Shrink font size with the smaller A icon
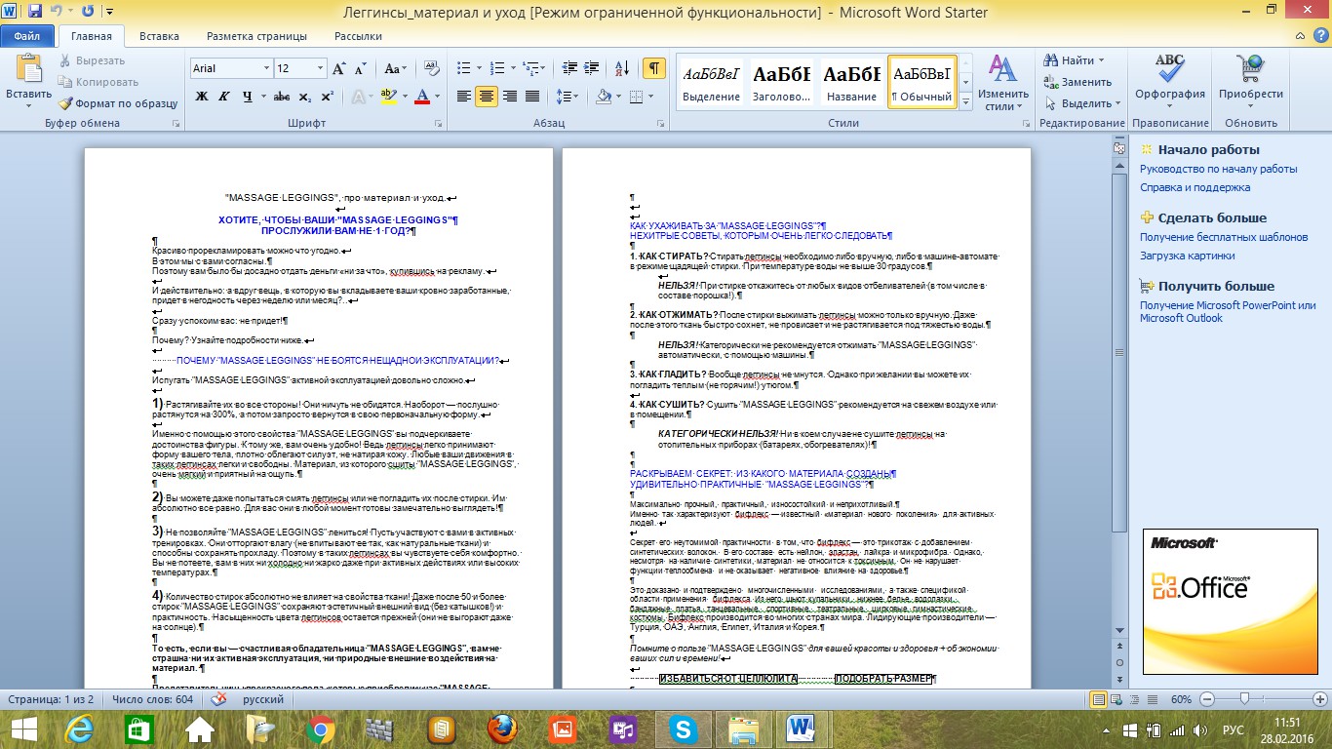The height and width of the screenshot is (749, 1332). [x=360, y=69]
